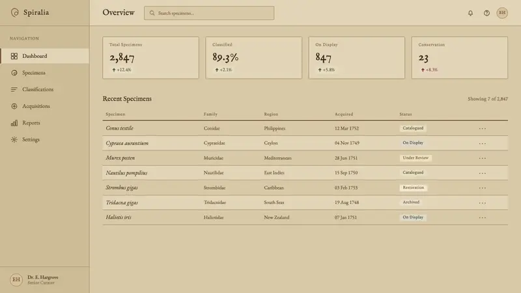Click the Reports bar chart icon
The height and width of the screenshot is (293, 521).
click(14, 123)
